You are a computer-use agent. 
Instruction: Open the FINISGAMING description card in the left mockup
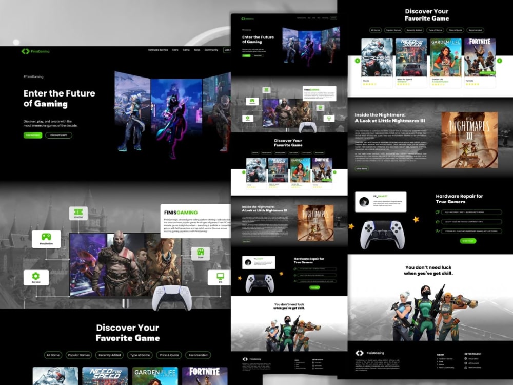point(195,221)
